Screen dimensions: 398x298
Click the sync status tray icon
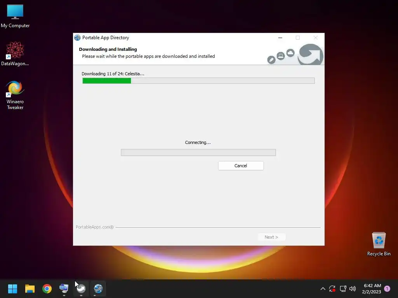pyautogui.click(x=332, y=289)
